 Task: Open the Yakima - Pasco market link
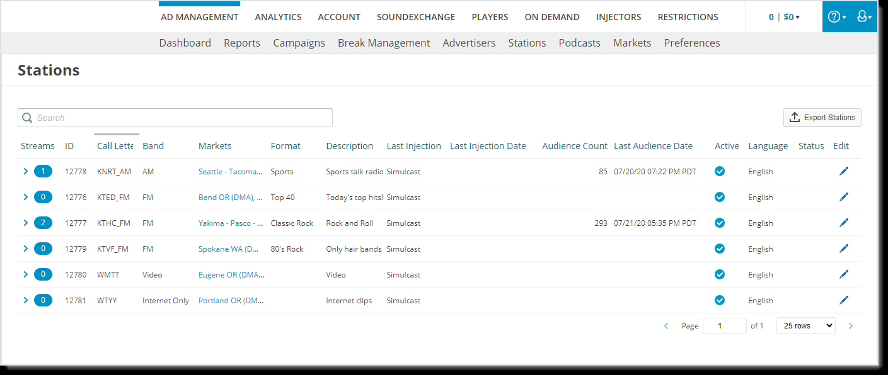(231, 223)
